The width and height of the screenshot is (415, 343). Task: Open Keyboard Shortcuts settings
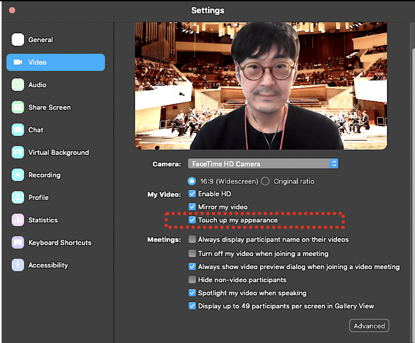[55, 242]
